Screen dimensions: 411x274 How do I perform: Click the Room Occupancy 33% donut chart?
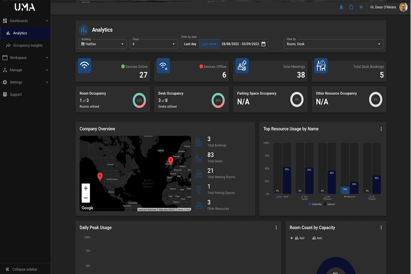139,100
